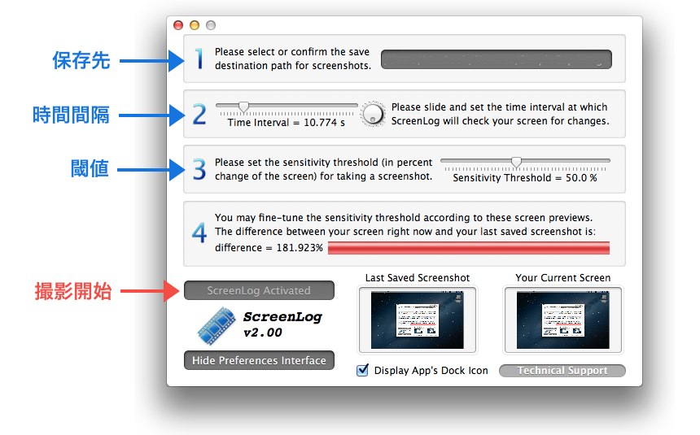Open Technical Support
The width and height of the screenshot is (700, 435).
click(x=562, y=371)
